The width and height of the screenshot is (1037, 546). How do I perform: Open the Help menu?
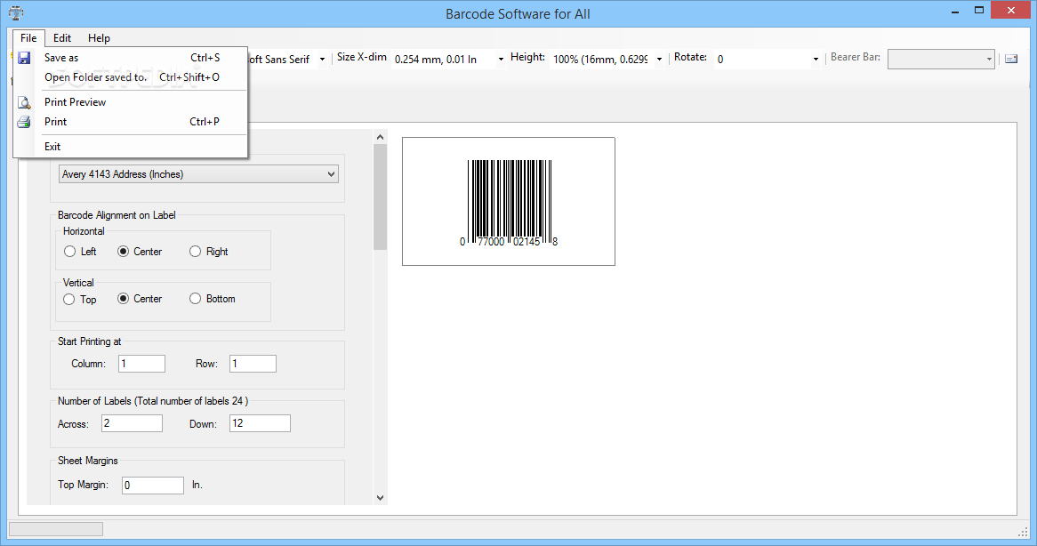click(100, 38)
